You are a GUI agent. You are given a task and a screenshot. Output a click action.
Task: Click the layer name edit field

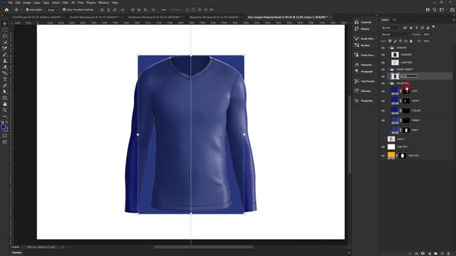pos(408,76)
